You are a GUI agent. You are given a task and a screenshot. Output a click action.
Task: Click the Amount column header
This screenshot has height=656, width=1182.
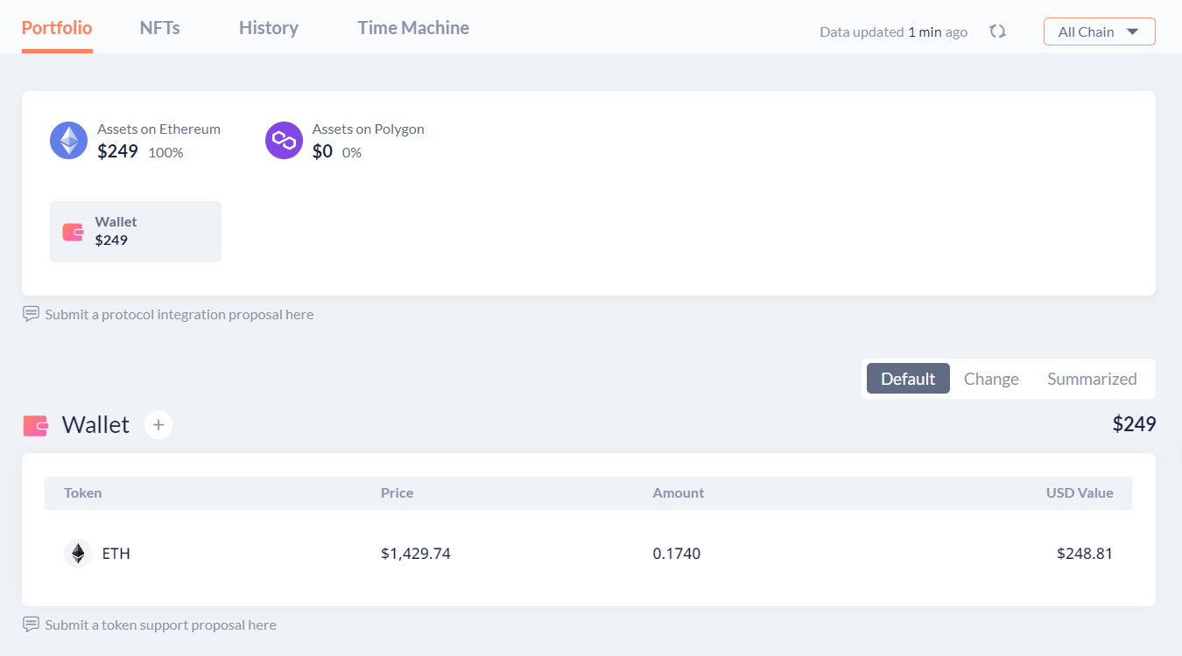pyautogui.click(x=679, y=493)
